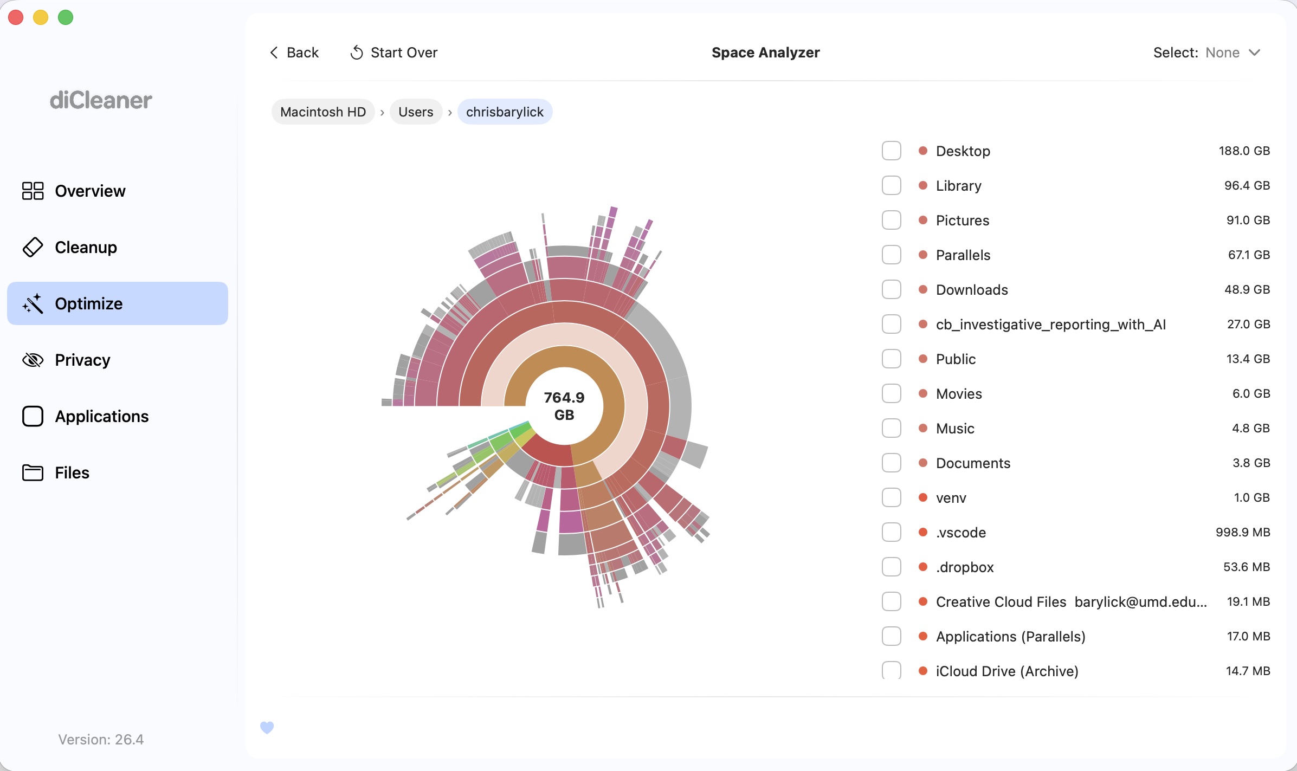Enable the Downloads folder checkbox
Image resolution: width=1297 pixels, height=771 pixels.
892,289
